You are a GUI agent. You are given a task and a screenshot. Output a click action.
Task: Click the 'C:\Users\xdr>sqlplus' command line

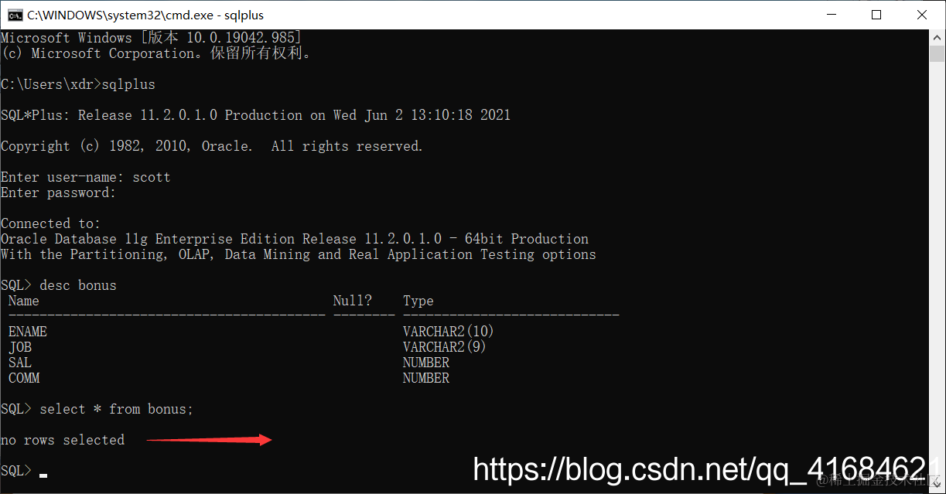(78, 84)
